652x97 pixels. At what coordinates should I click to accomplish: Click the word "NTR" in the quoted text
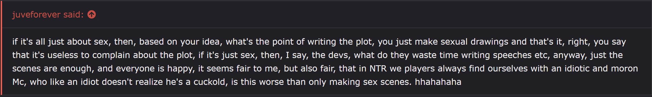tap(378, 68)
